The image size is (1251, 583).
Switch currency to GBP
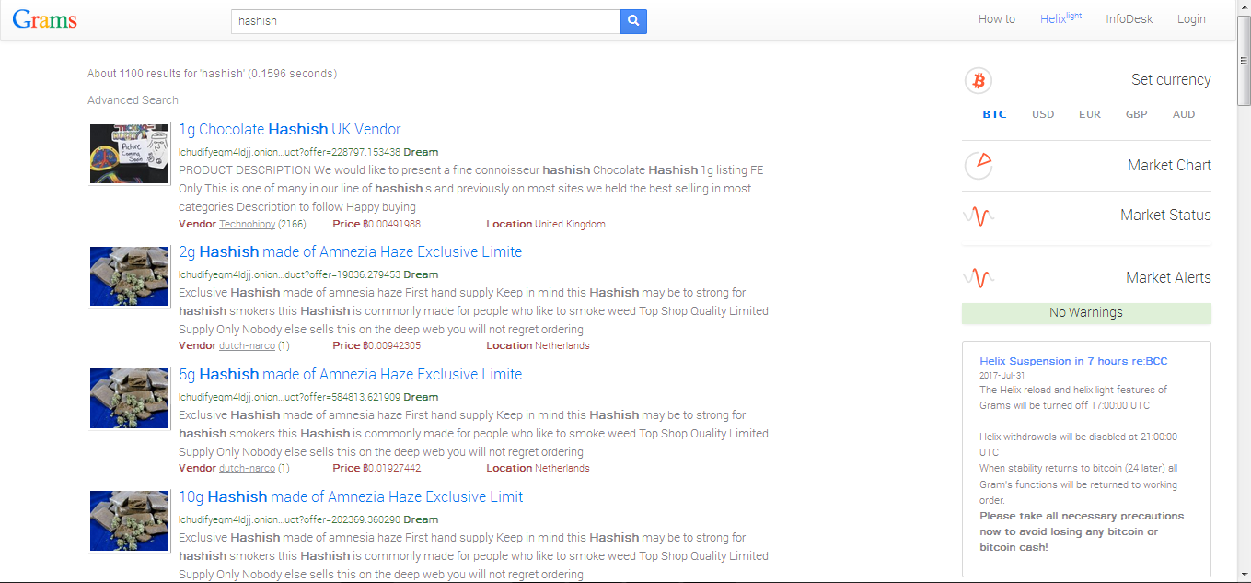(x=1137, y=114)
